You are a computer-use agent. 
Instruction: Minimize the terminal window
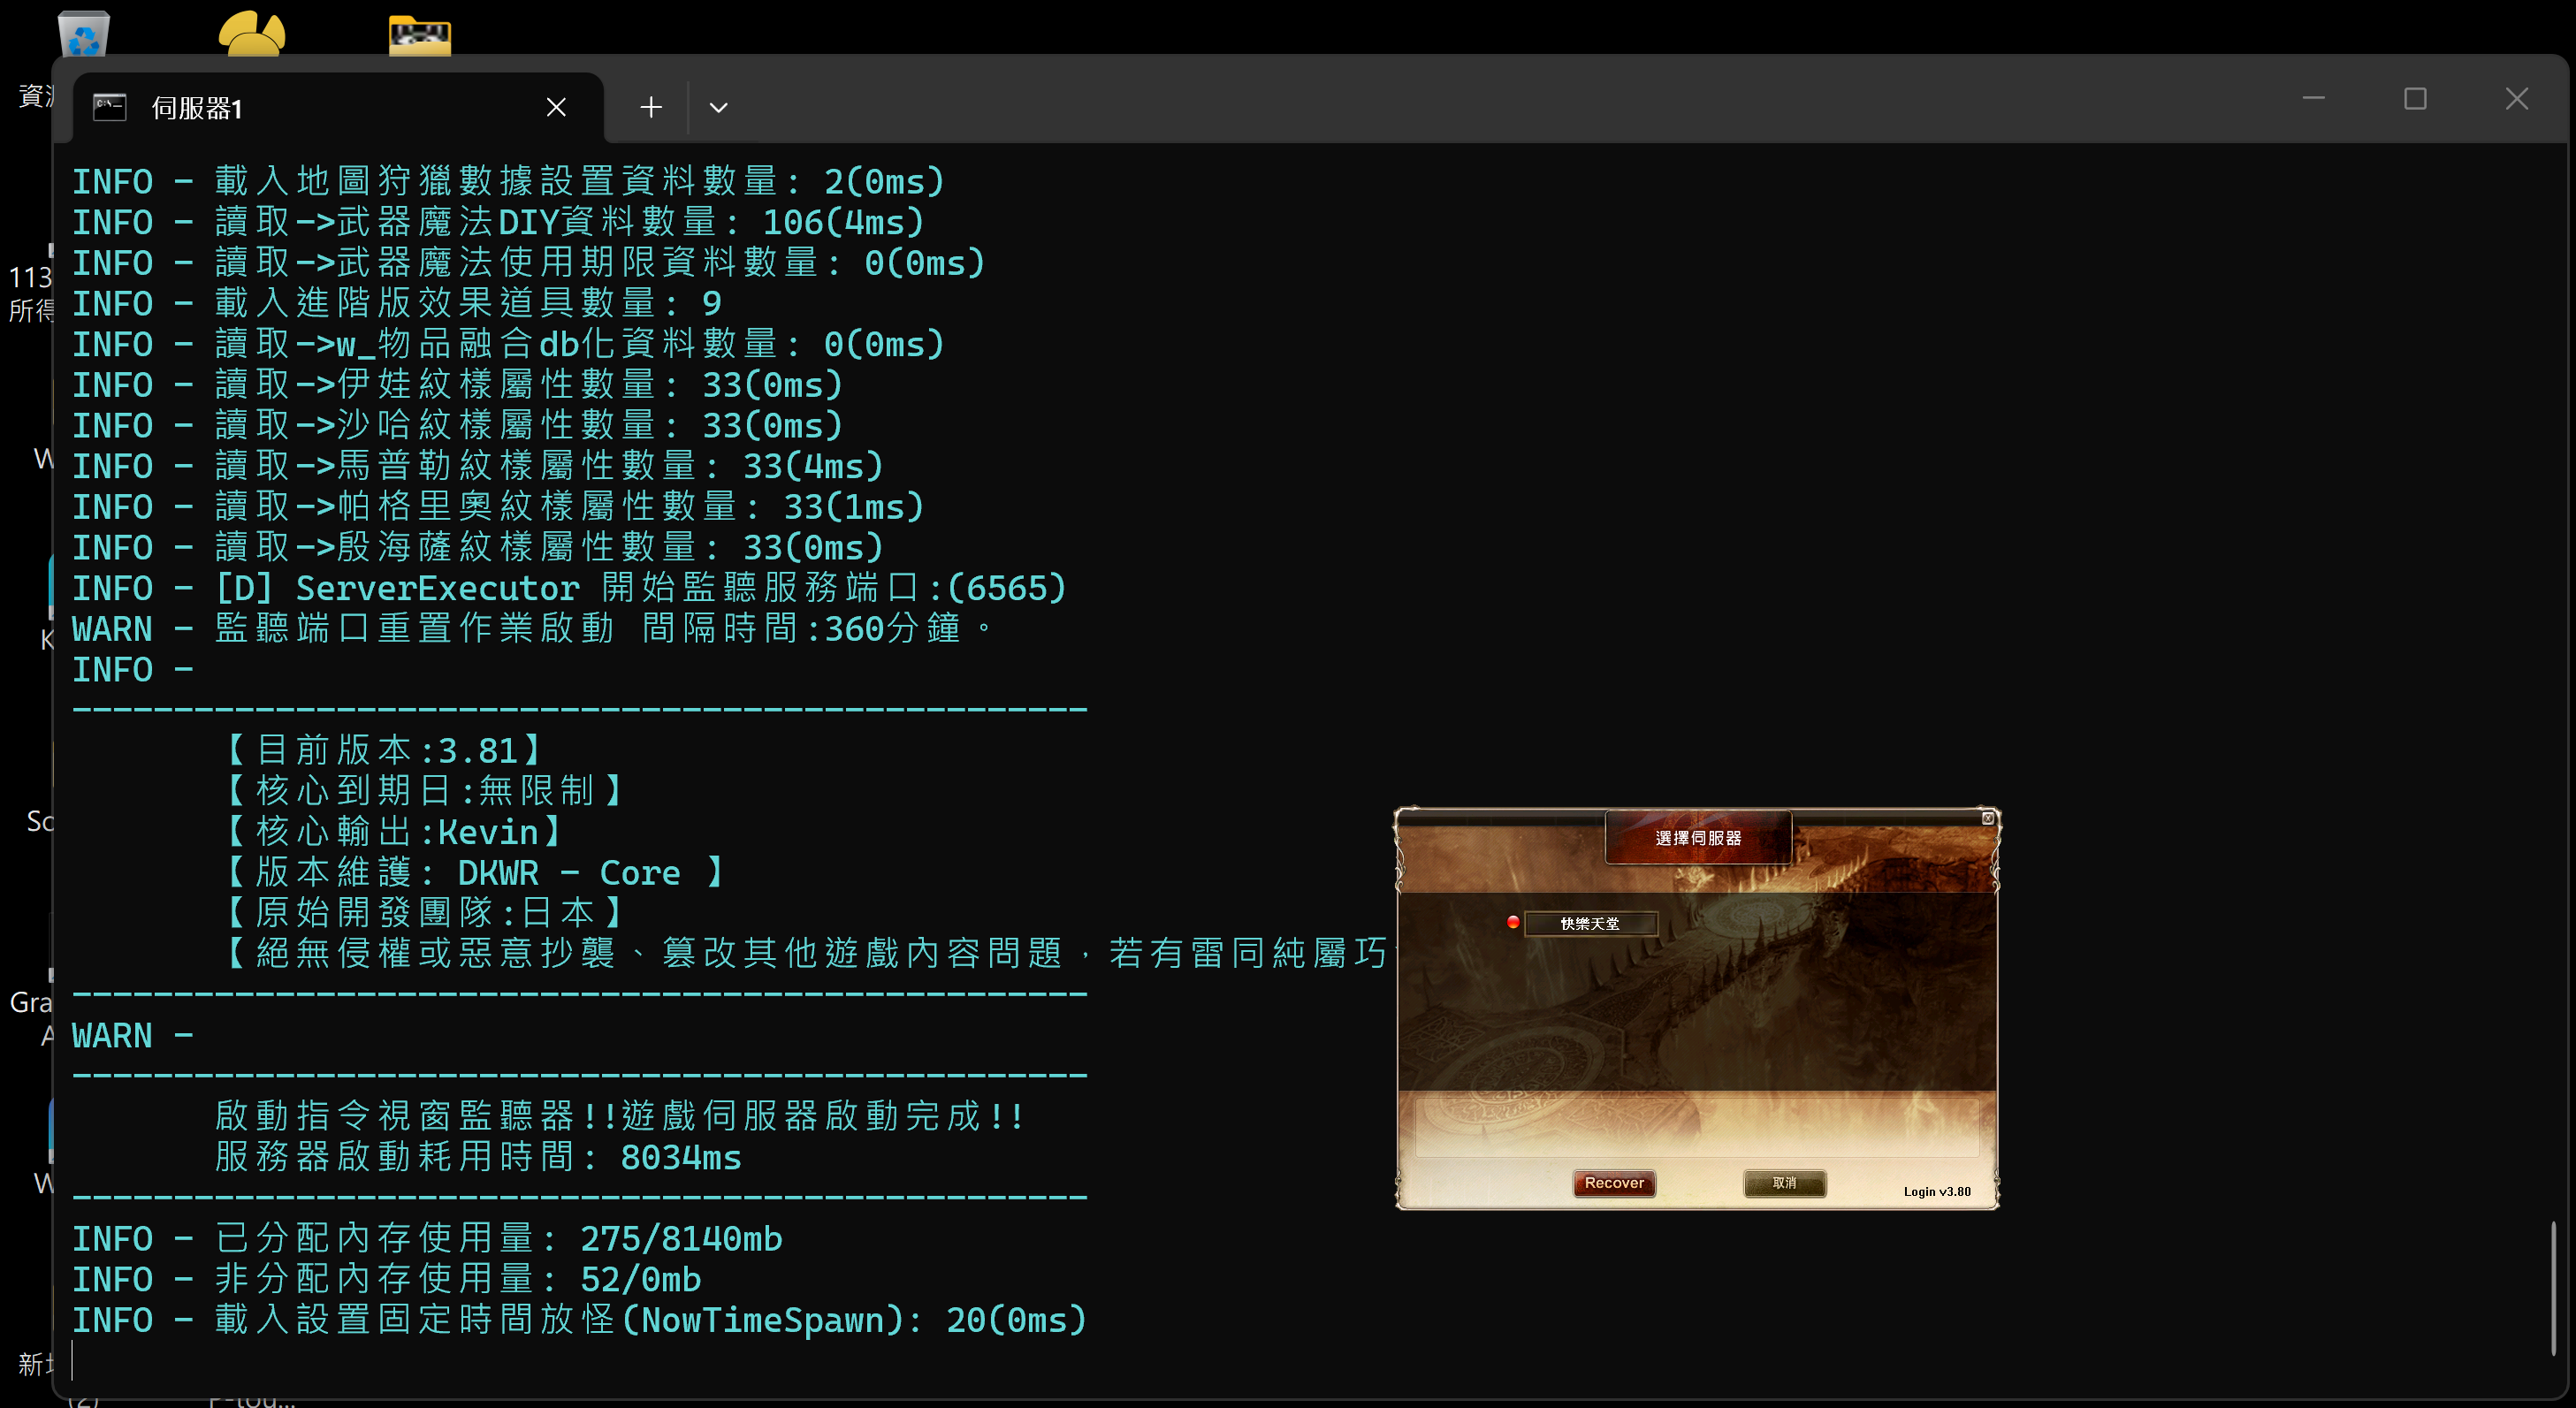(x=2313, y=99)
